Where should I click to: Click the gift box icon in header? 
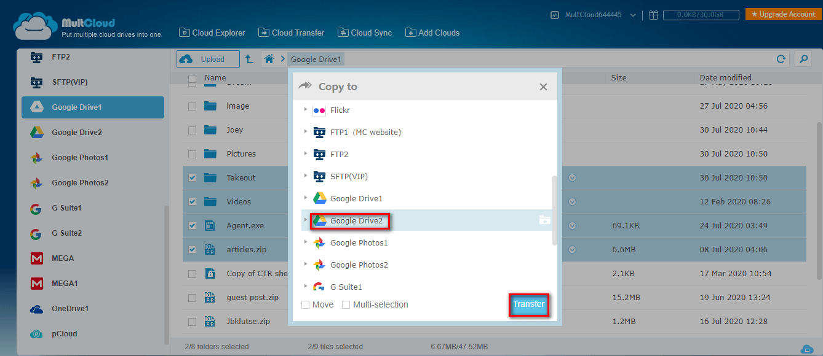(654, 15)
